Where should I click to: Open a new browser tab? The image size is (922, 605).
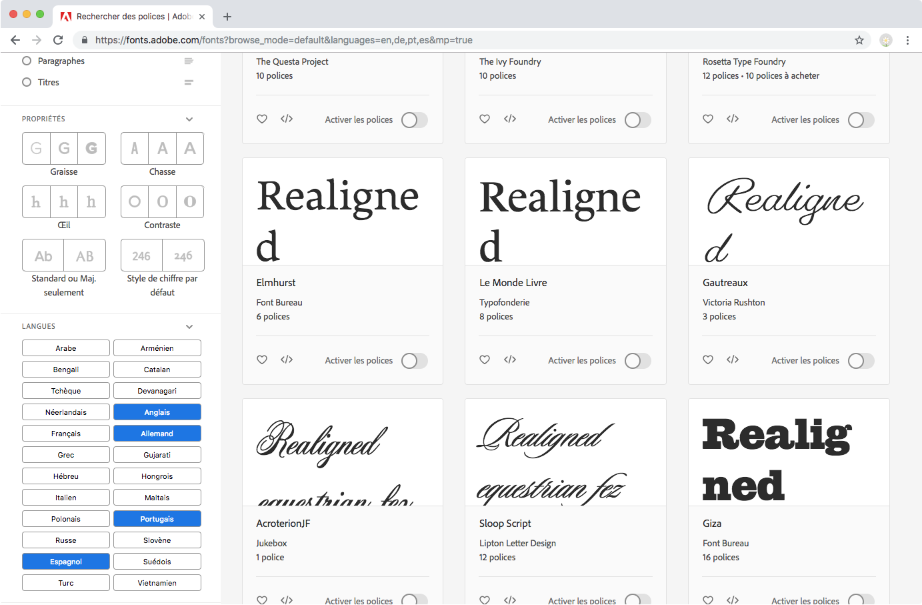(227, 17)
